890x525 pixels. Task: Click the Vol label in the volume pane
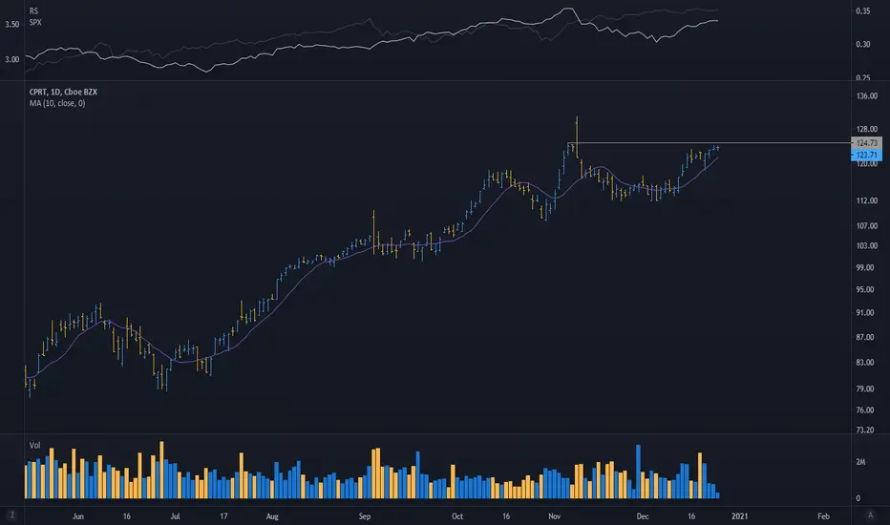pyautogui.click(x=34, y=446)
